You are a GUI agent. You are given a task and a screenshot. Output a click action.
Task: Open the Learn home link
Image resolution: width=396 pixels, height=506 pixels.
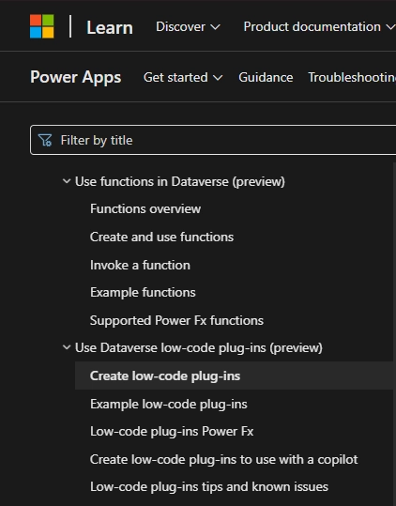(x=110, y=27)
